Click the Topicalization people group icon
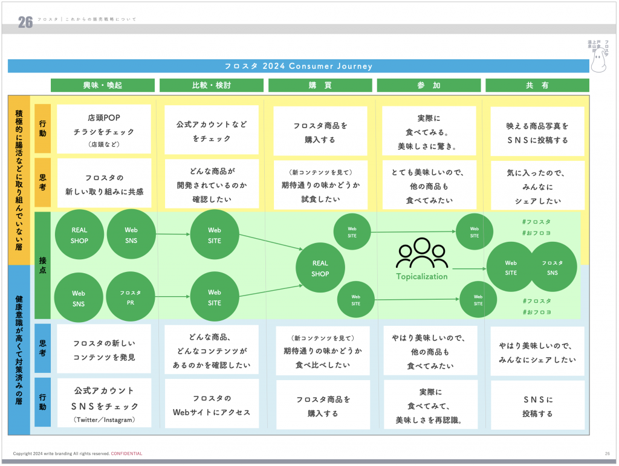The image size is (619, 466). click(x=421, y=254)
